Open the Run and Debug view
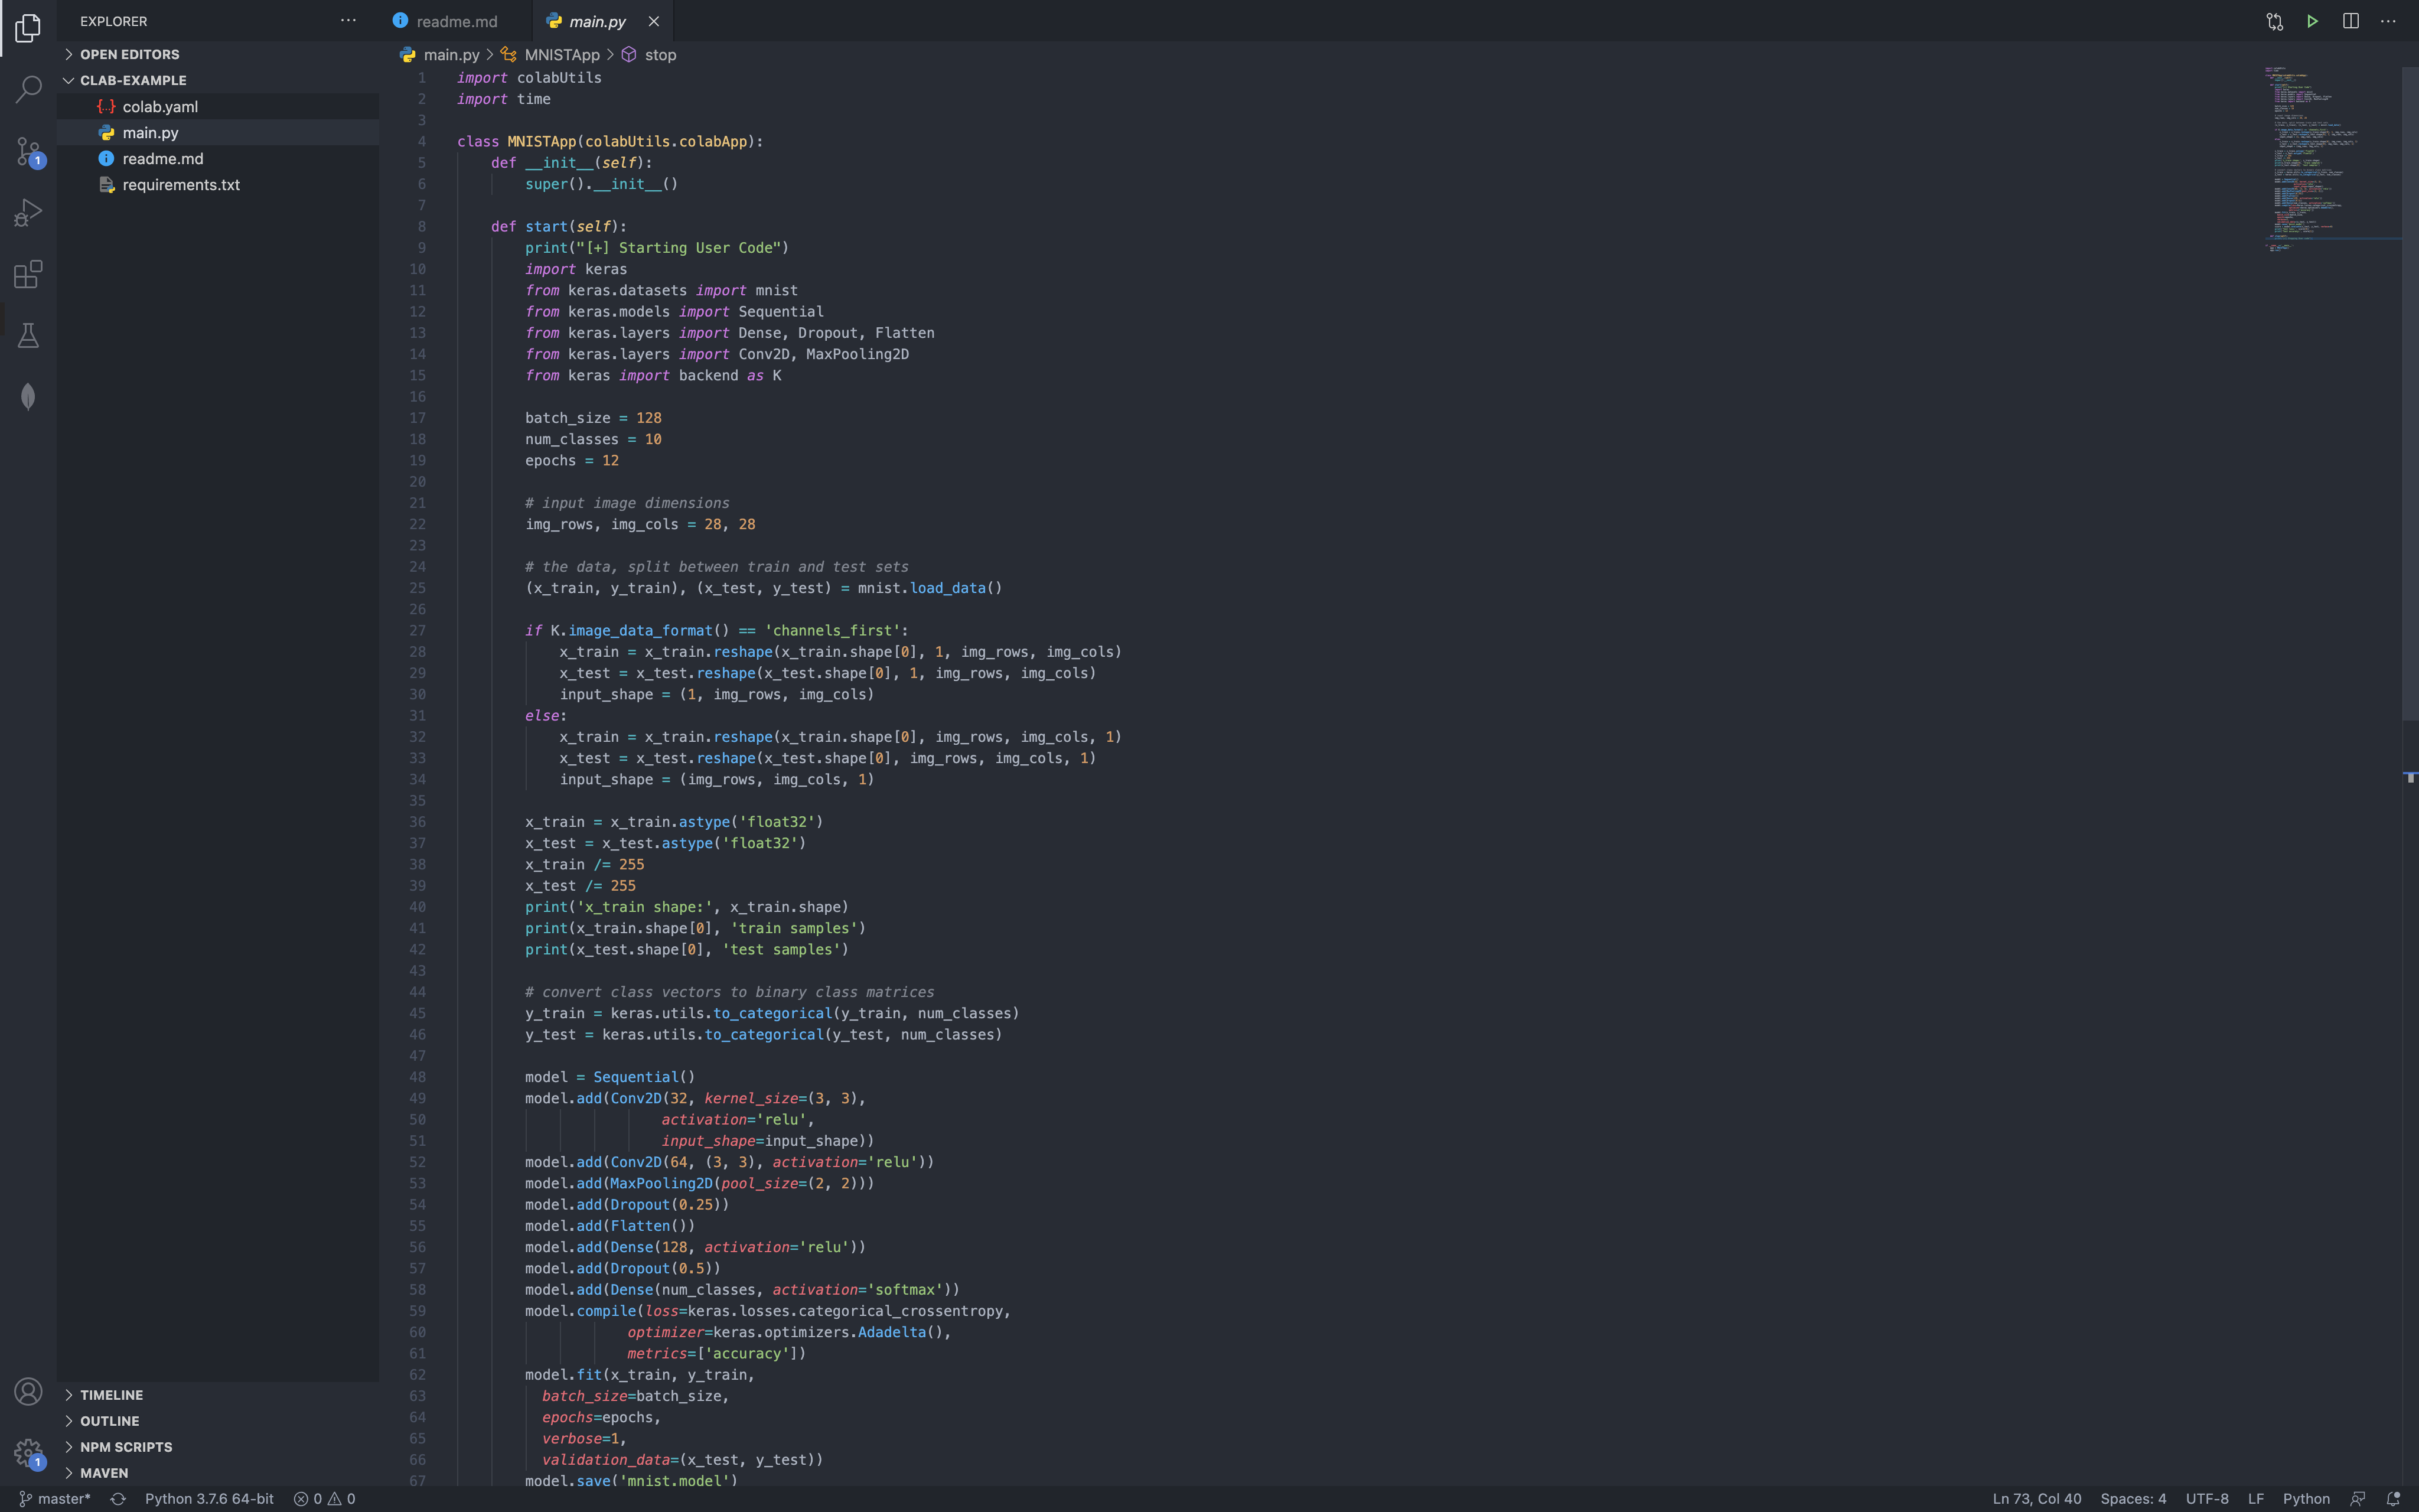The height and width of the screenshot is (1512, 2419). pos(28,213)
